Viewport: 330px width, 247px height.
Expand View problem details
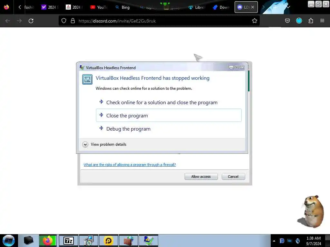[105, 144]
